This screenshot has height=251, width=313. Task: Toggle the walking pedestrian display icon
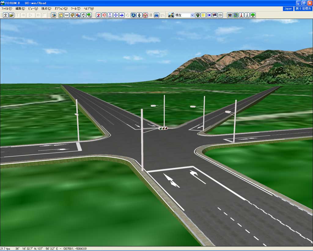click(x=247, y=15)
